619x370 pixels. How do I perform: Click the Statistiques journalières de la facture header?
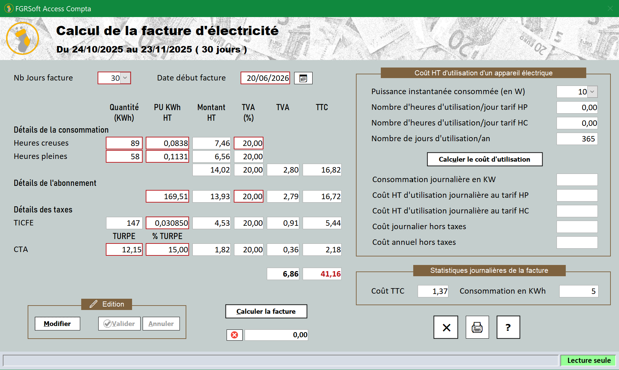(489, 270)
